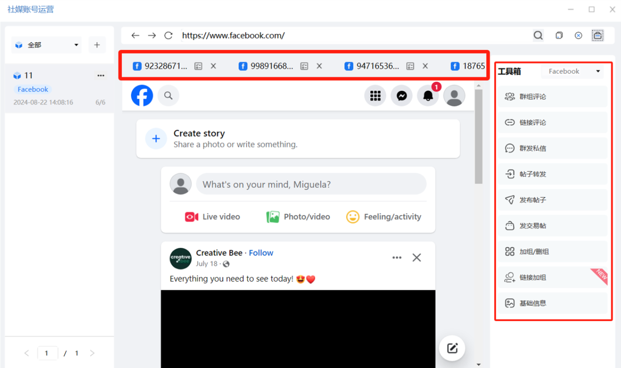Open the 发交易帖 tool

pos(553,226)
